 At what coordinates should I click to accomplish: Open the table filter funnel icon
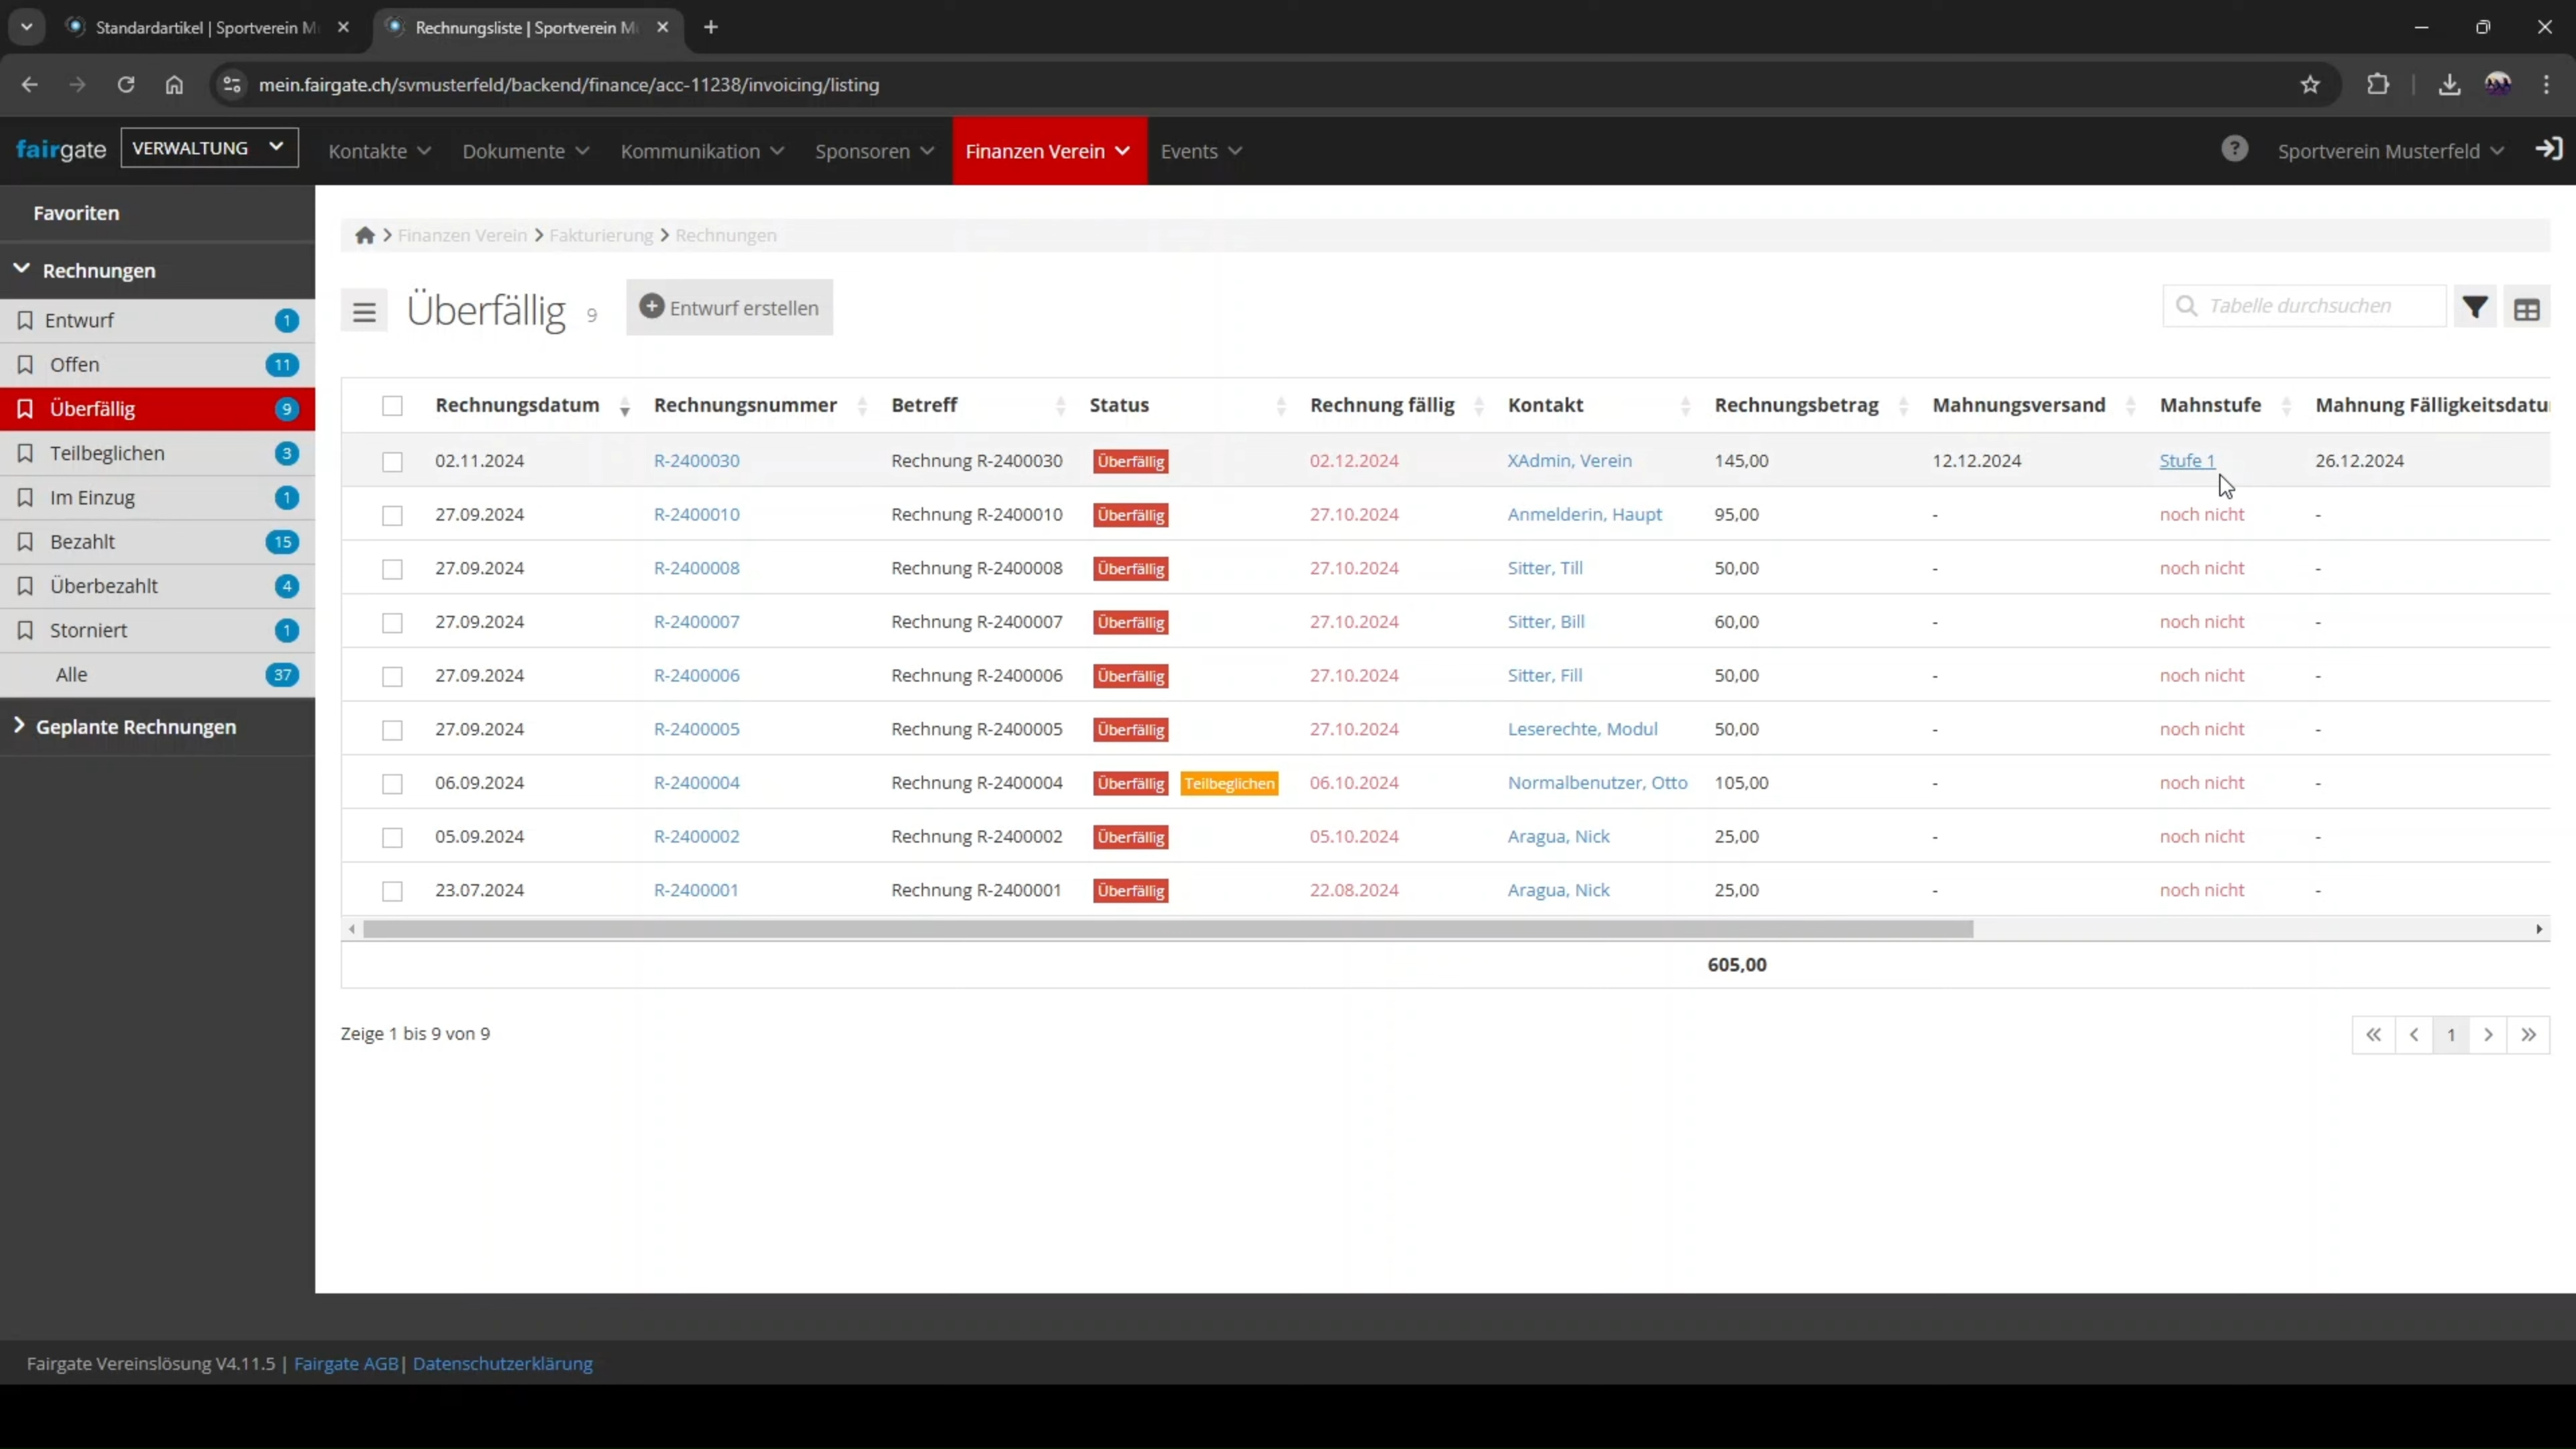[2475, 308]
